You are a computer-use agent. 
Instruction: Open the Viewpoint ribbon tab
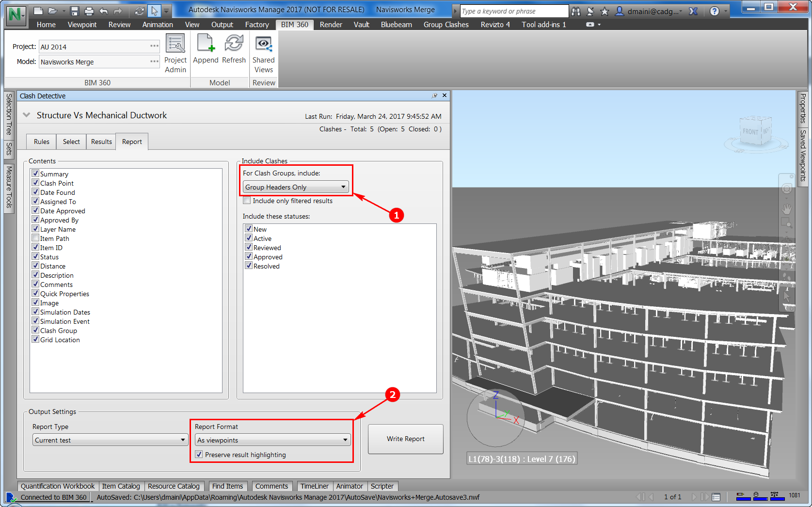pyautogui.click(x=82, y=25)
